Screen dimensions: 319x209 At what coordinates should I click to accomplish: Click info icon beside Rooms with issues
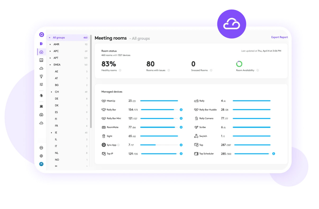pyautogui.click(x=169, y=70)
